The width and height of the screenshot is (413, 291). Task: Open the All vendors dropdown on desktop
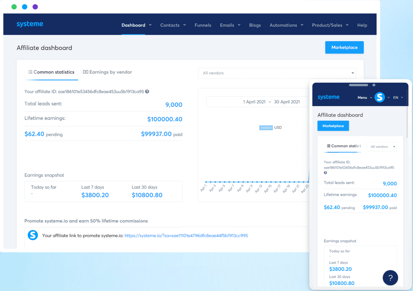tap(277, 73)
